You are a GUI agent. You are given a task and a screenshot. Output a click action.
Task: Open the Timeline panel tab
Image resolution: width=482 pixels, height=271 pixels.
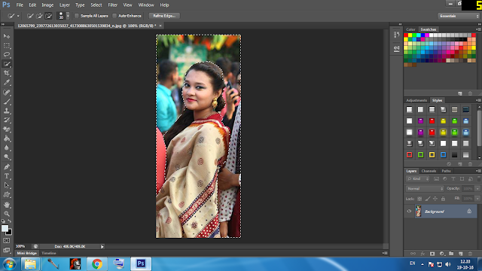(x=49, y=253)
